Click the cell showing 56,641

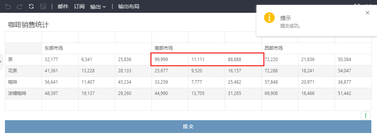point(60,82)
